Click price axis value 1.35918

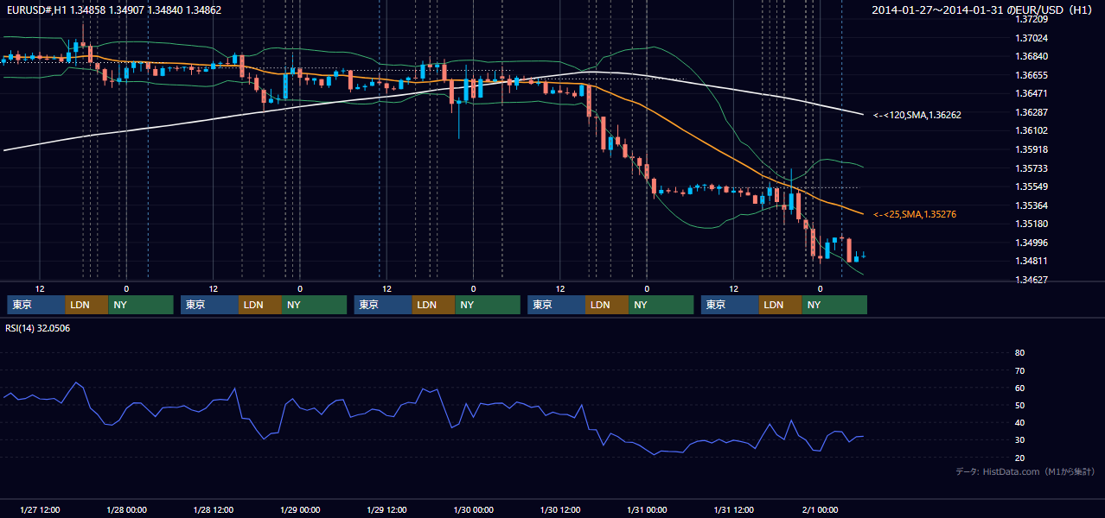click(1032, 149)
